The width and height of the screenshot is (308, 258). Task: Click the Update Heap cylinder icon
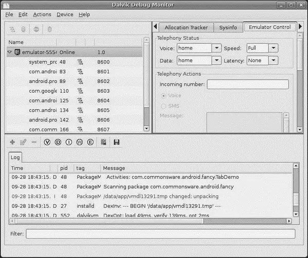click(23, 29)
